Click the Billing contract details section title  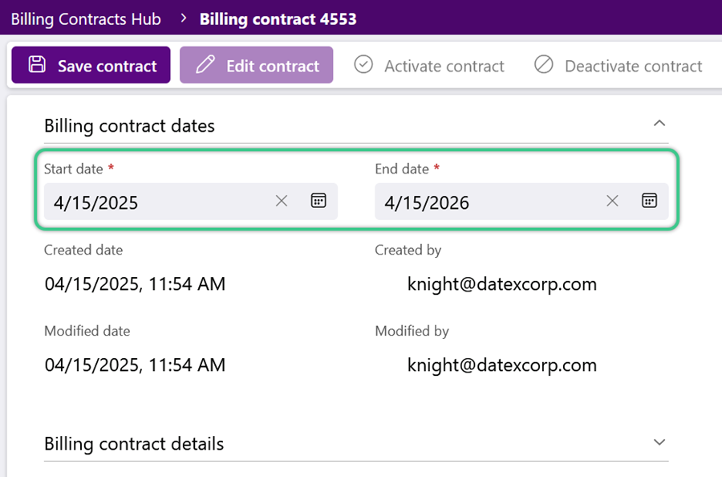click(x=134, y=444)
